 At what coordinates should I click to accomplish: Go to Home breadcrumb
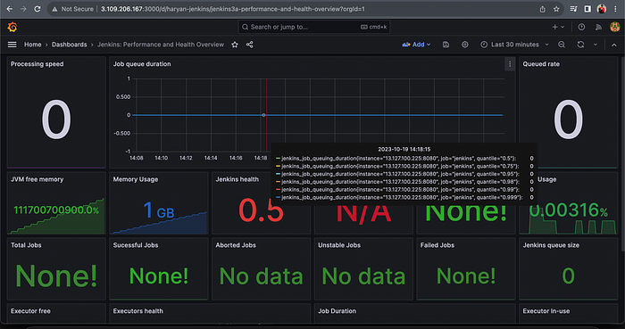(x=33, y=45)
